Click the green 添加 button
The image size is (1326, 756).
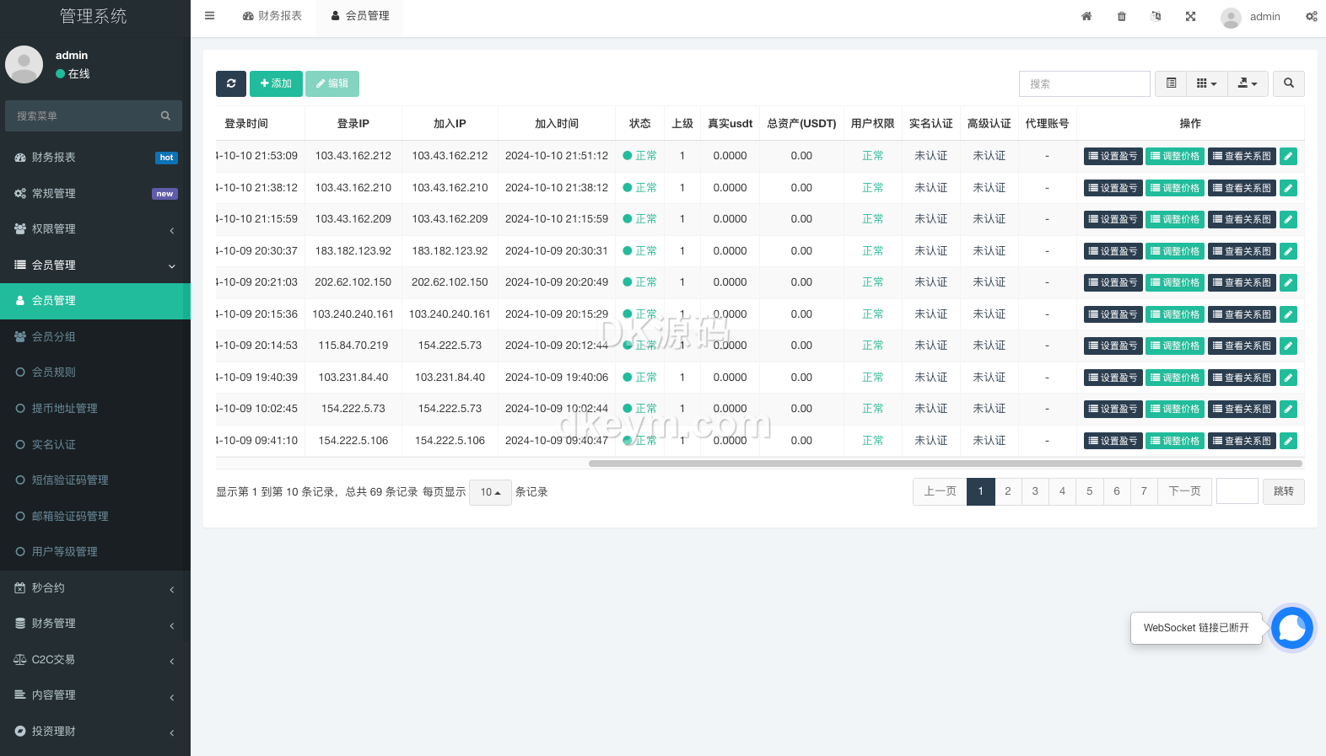[x=276, y=83]
